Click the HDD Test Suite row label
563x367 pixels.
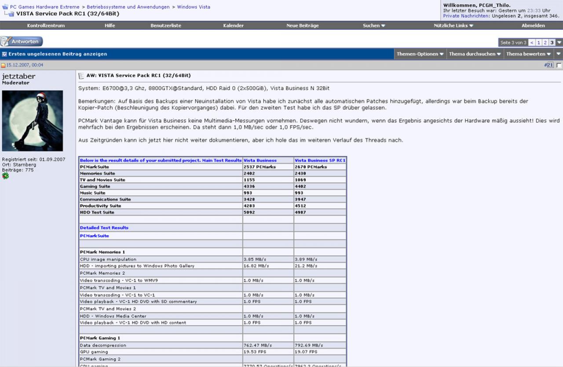pyautogui.click(x=97, y=212)
